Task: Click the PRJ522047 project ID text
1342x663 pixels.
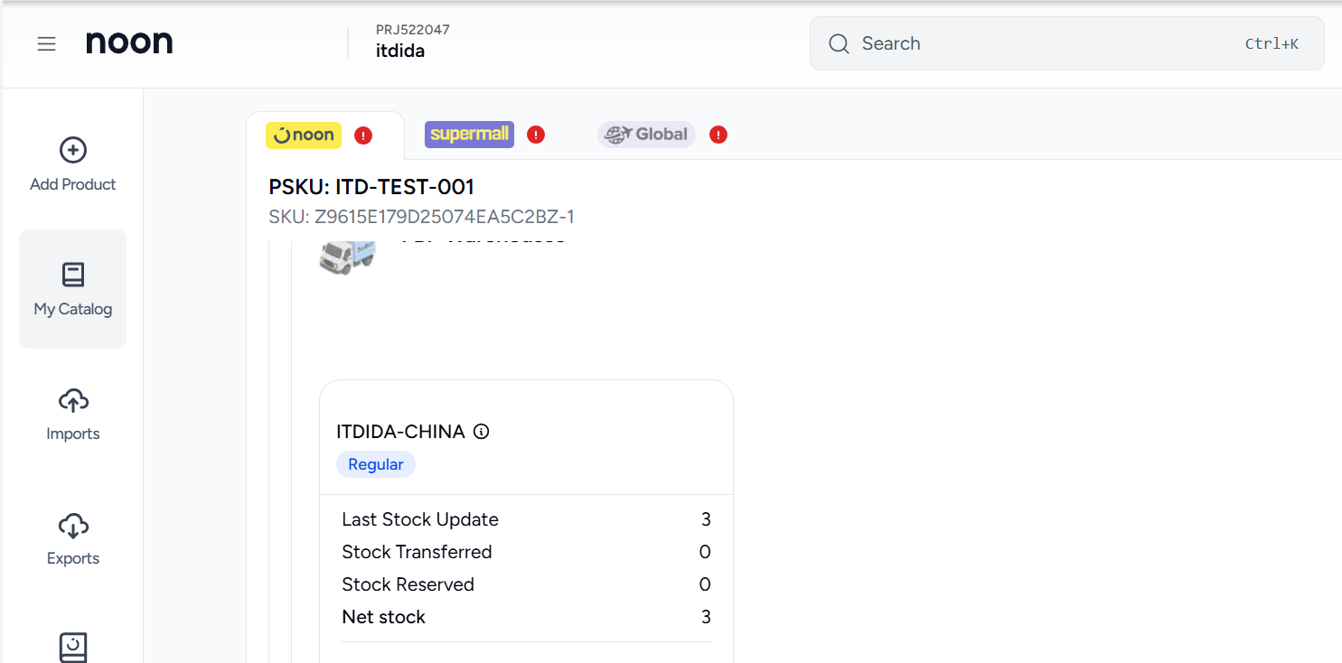Action: coord(413,30)
